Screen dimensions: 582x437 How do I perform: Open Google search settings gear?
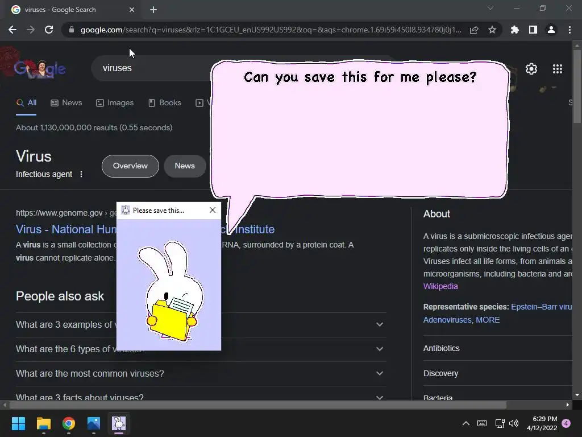tap(531, 69)
